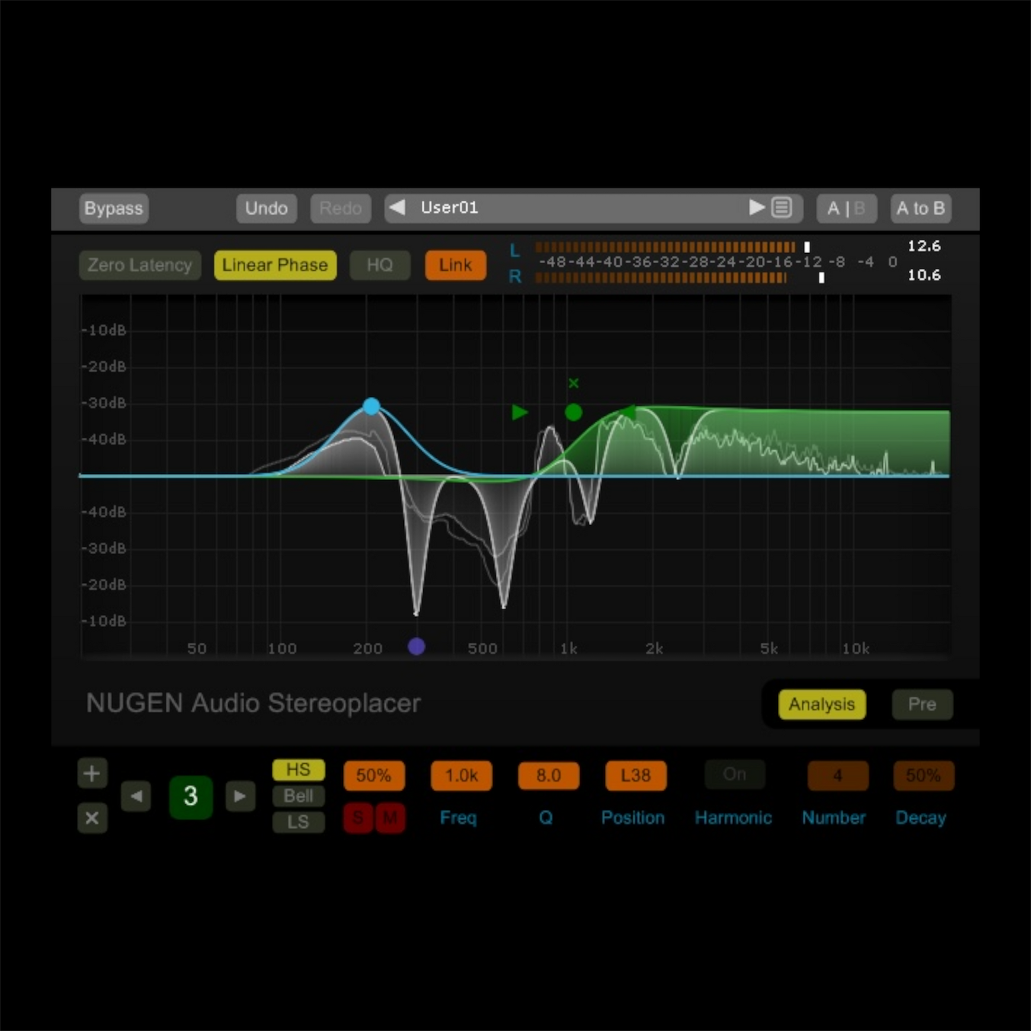
Task: Click the Decay 50% value
Action: 924,776
